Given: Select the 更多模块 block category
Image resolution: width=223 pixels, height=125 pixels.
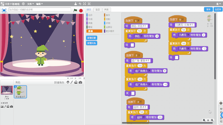Looking at the screenshot, I should 110,31.
